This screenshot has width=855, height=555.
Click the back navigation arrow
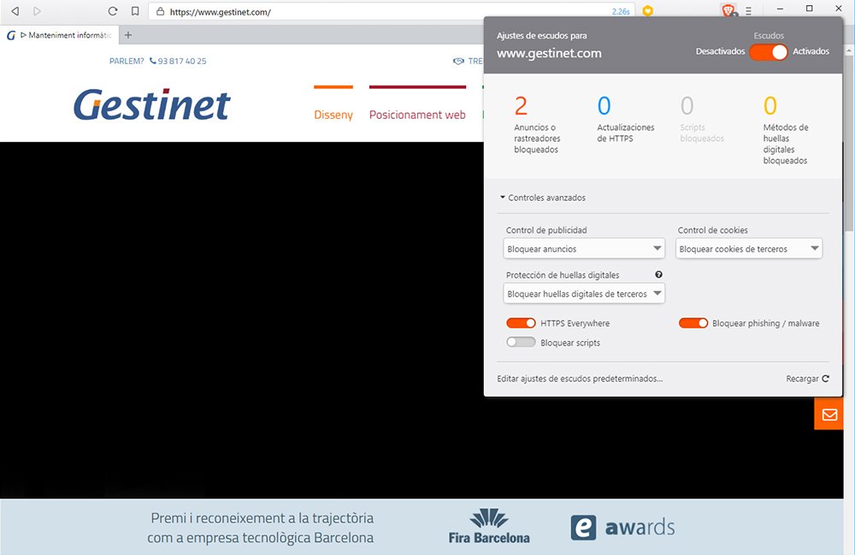(14, 9)
